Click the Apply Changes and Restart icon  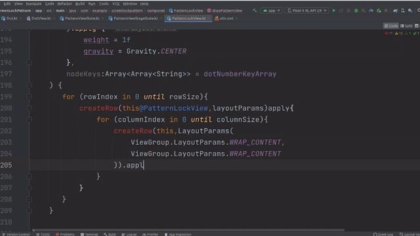point(341,10)
